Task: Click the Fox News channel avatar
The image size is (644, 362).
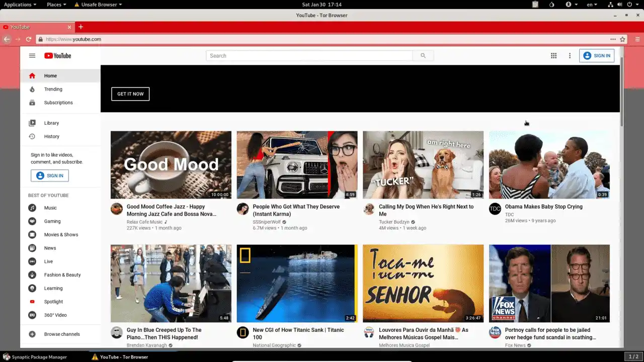Action: 495,332
